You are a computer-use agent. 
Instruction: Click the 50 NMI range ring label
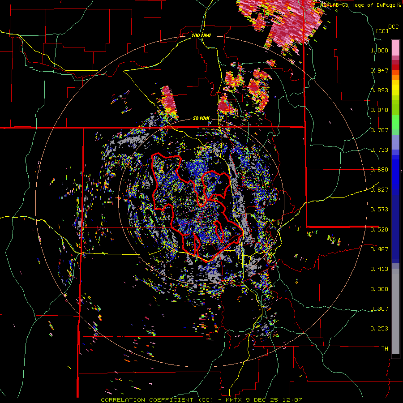coord(201,119)
